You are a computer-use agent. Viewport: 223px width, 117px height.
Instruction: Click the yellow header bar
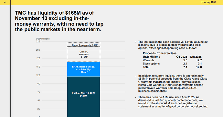(x=111, y=3)
